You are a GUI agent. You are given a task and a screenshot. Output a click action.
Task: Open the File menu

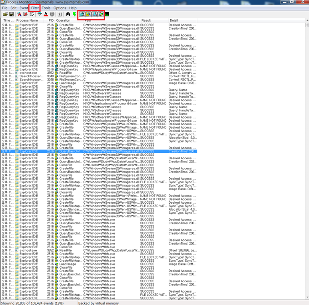(5, 8)
